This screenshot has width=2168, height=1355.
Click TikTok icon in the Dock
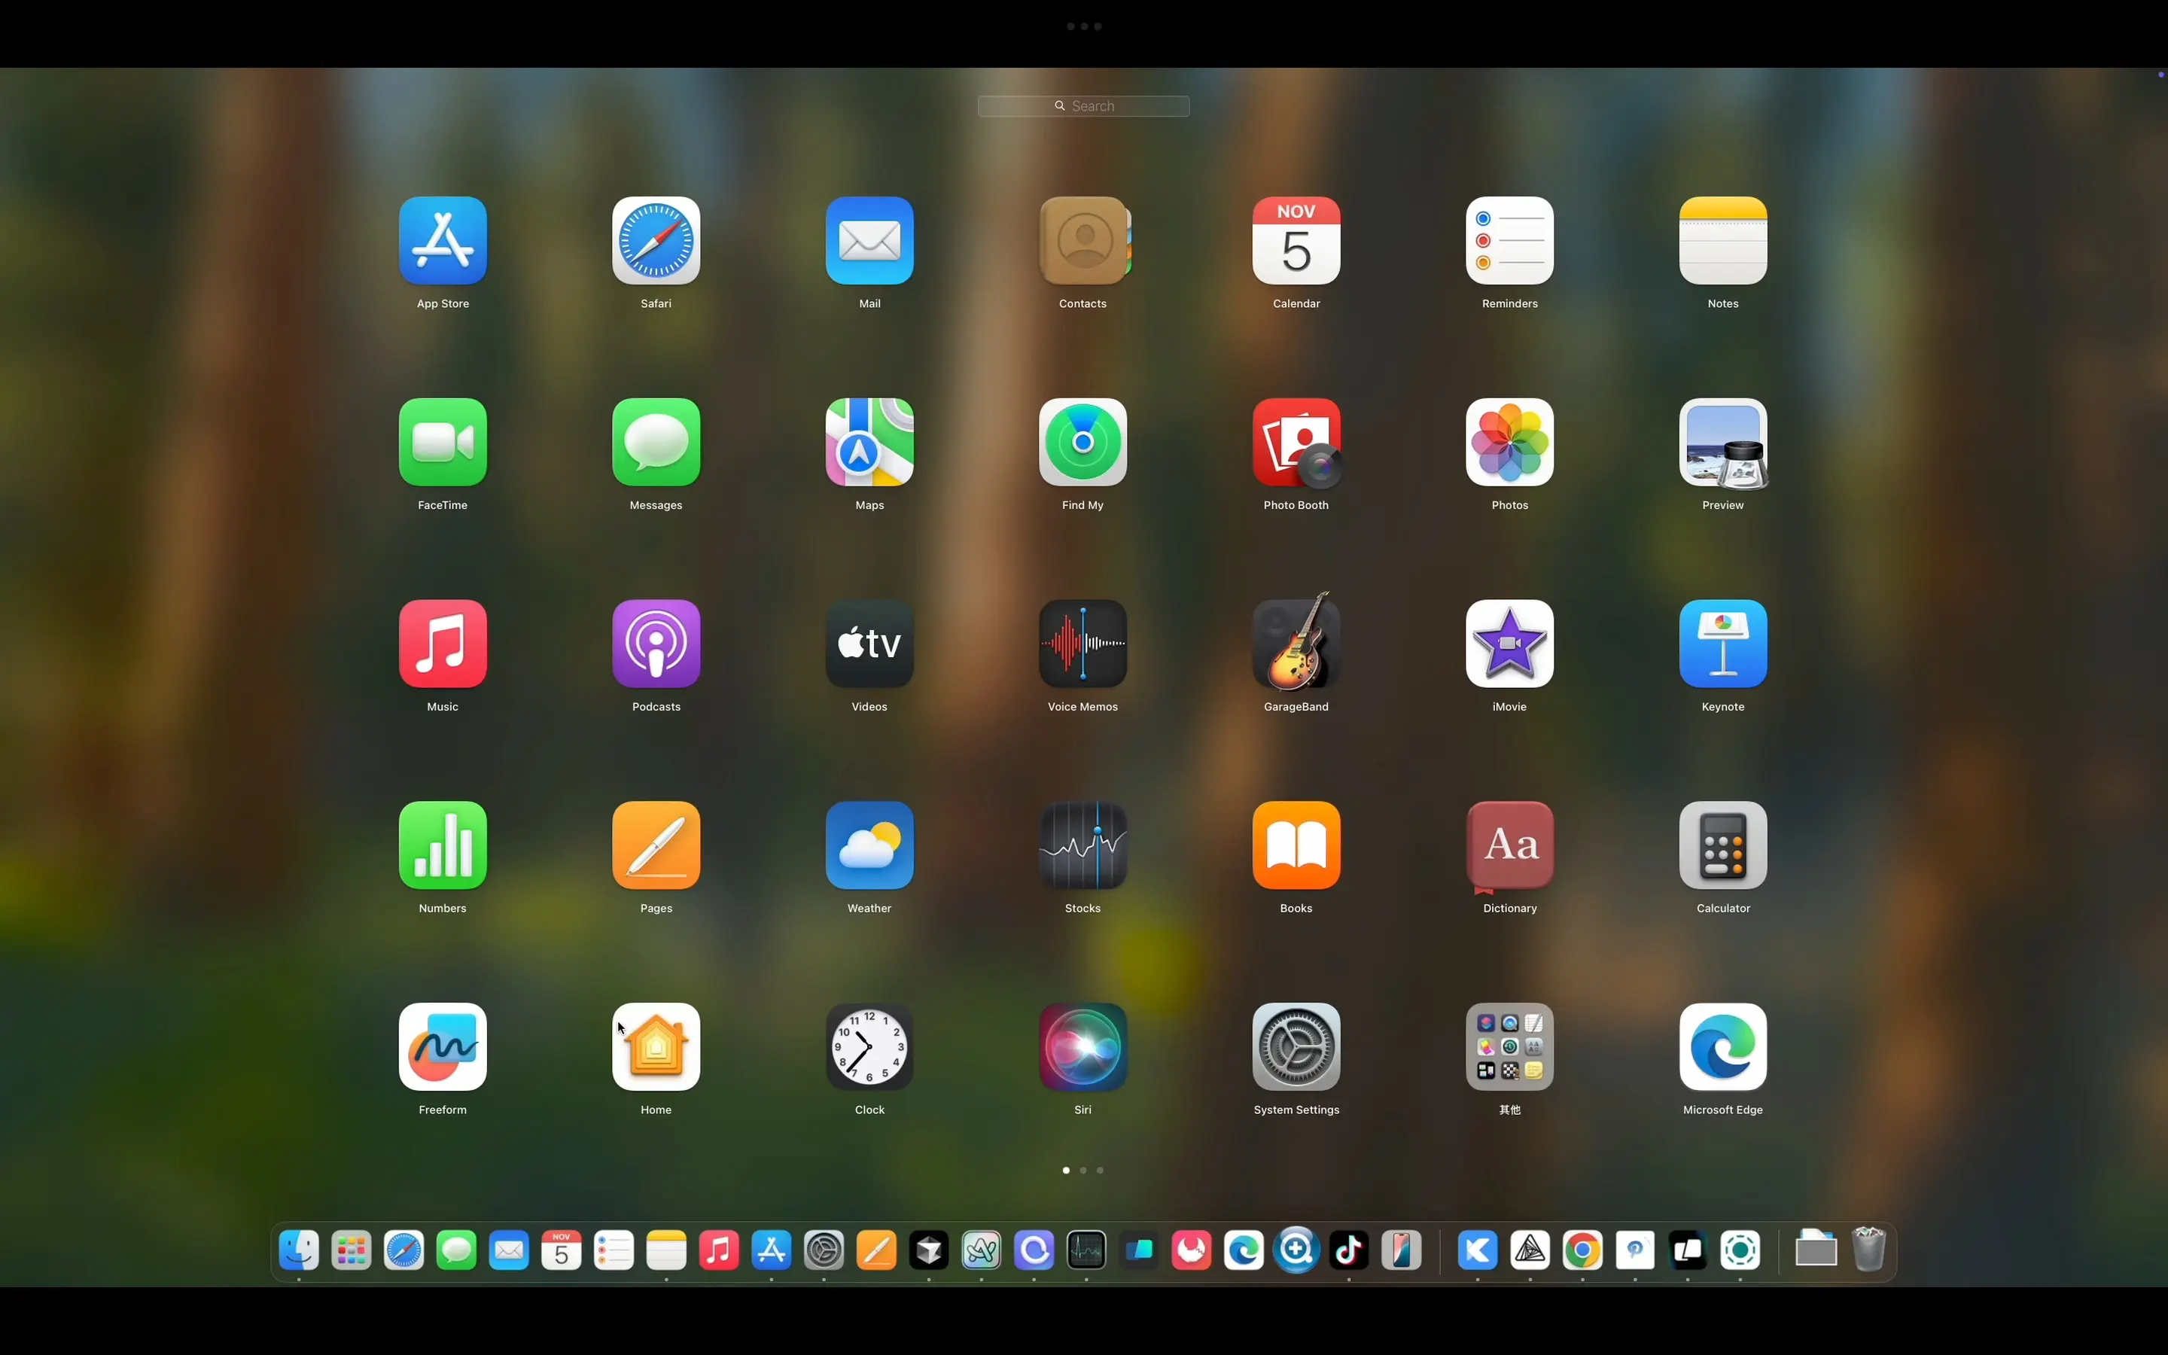point(1348,1250)
